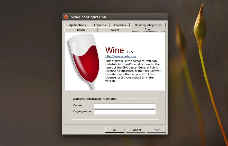The image size is (228, 146).
Task: Click the version number 1.7.53
Action: (x=130, y=52)
